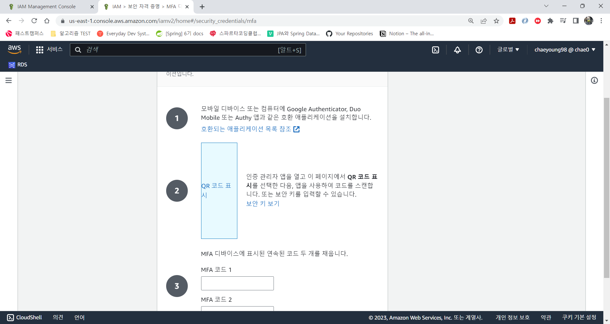Open the left hamburger navigation menu
Image resolution: width=610 pixels, height=324 pixels.
(9, 80)
